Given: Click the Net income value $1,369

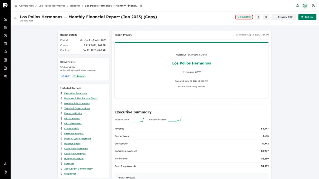Looking at the screenshot, I should click(265, 159).
